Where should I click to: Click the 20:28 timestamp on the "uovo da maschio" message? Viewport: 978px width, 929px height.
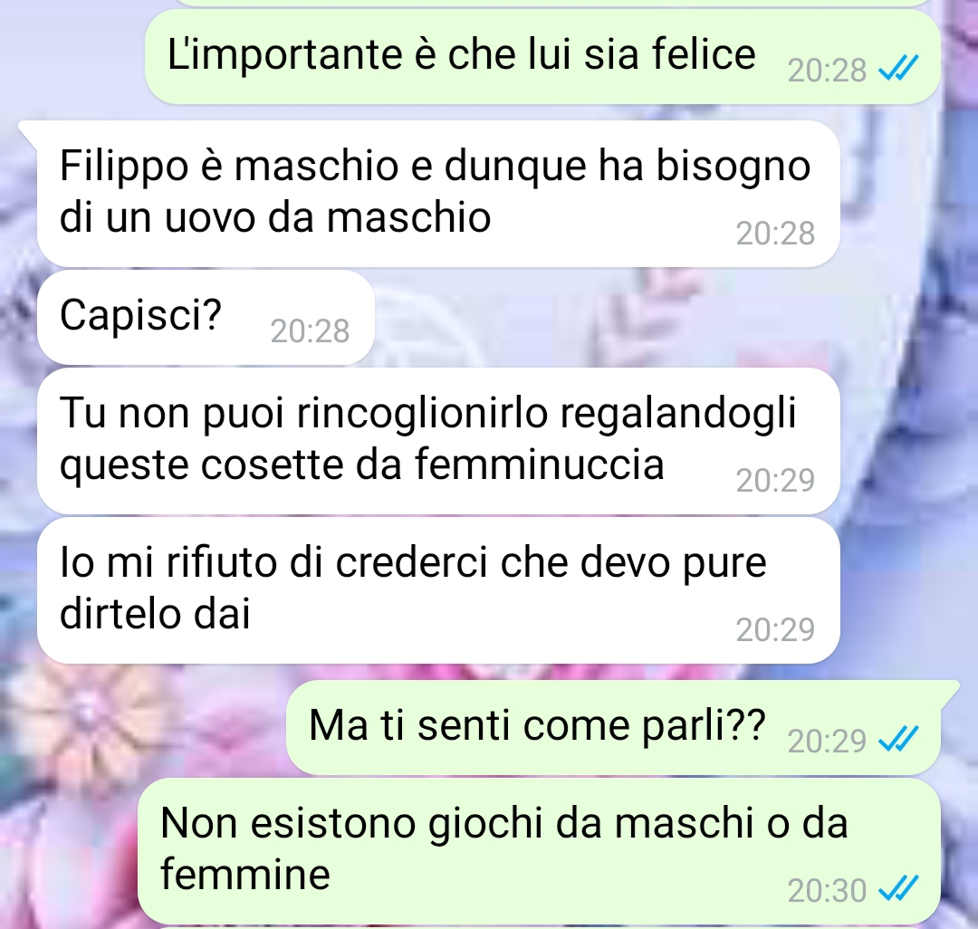775,234
